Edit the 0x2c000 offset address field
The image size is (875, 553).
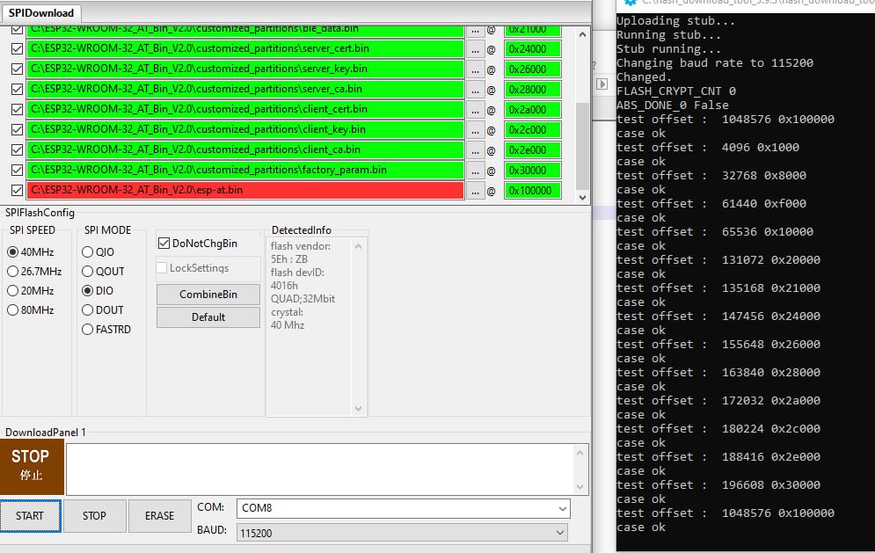pos(532,129)
